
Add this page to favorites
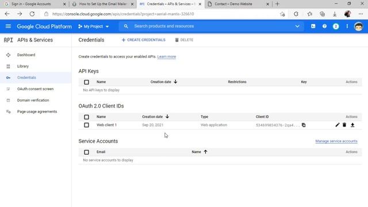click(282, 14)
